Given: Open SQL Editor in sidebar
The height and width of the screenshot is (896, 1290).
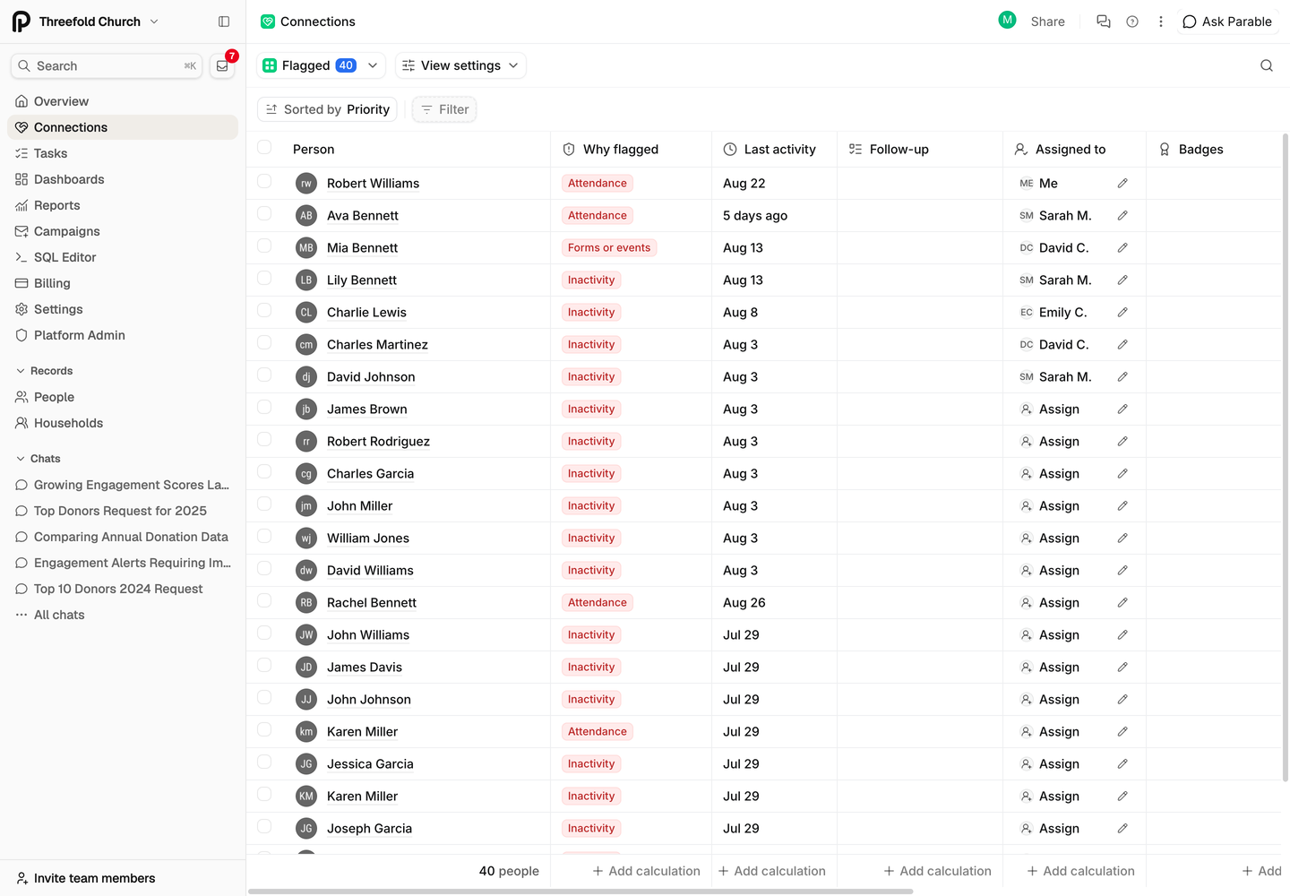Looking at the screenshot, I should pyautogui.click(x=123, y=257).
